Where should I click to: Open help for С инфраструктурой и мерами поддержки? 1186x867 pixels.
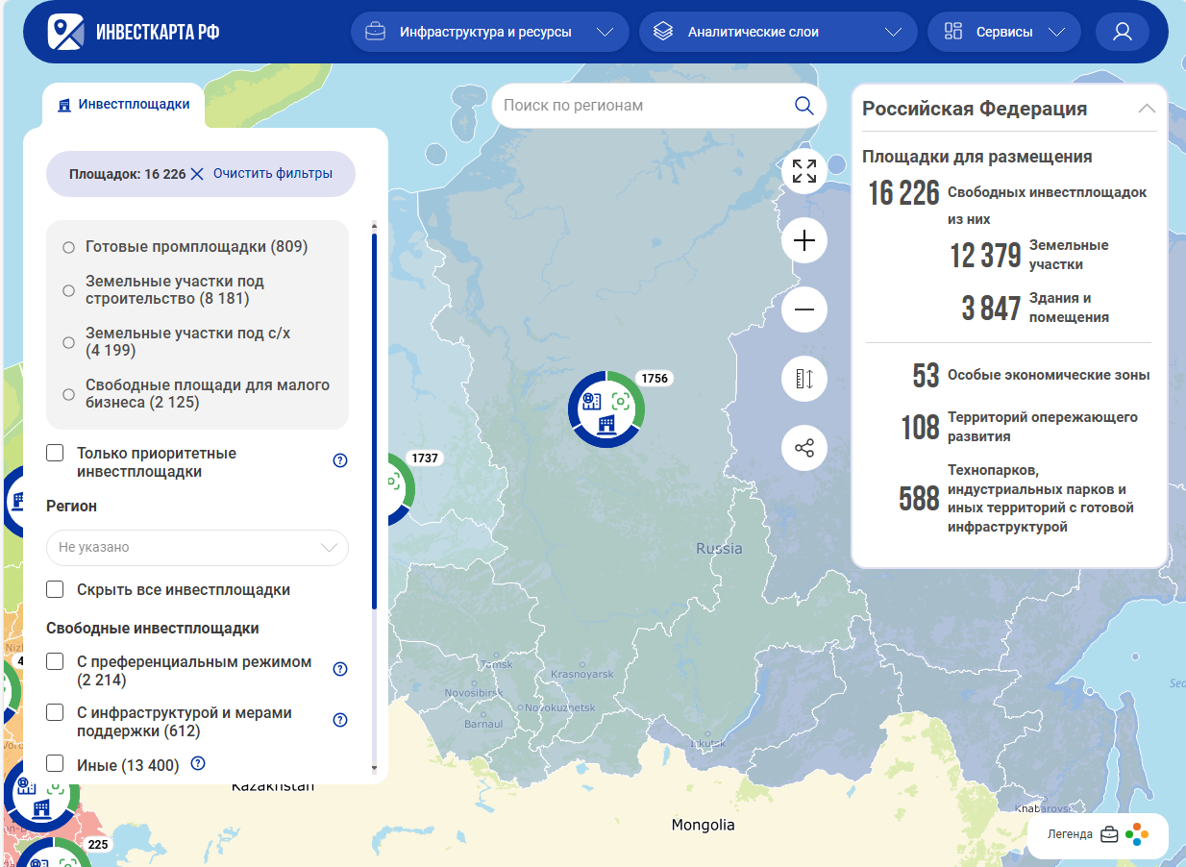click(340, 720)
